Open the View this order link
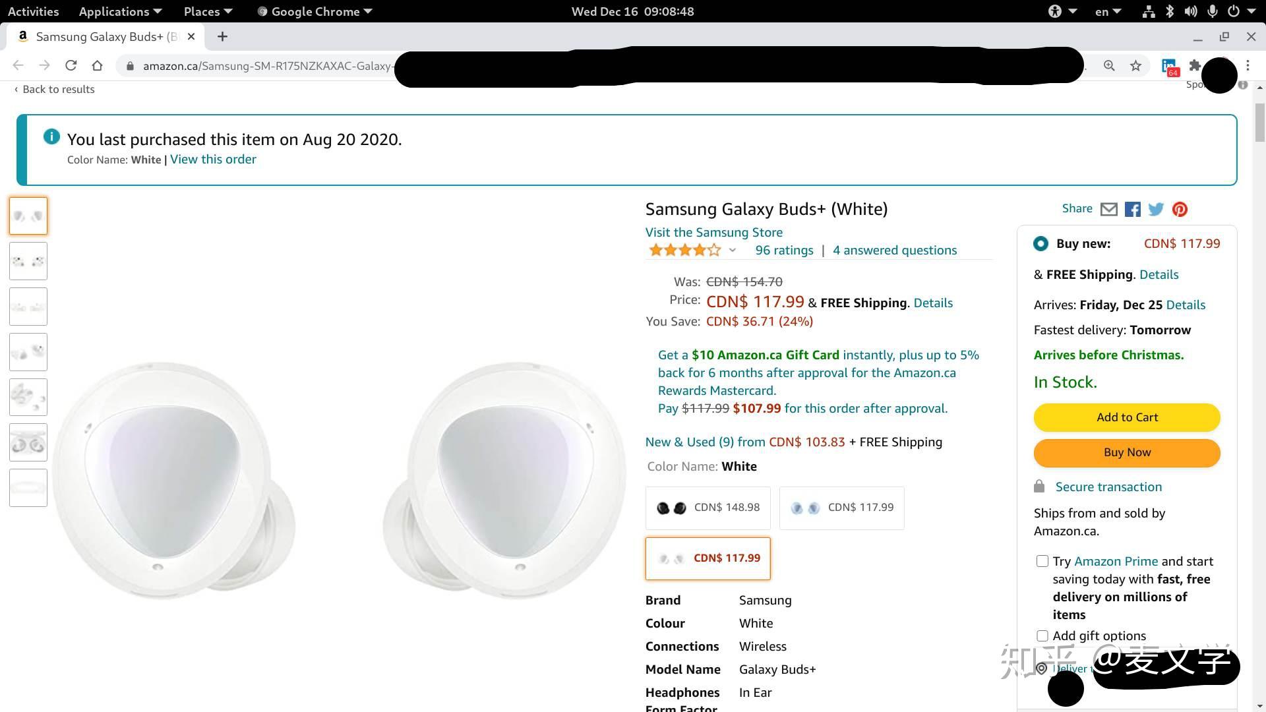Image resolution: width=1266 pixels, height=712 pixels. tap(213, 160)
